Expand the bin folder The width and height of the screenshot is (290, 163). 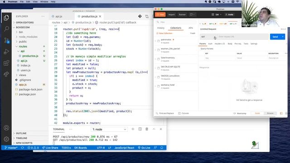21,32
